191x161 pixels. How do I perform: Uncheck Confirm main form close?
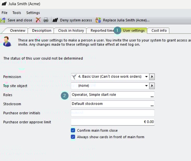pyautogui.click(x=73, y=130)
